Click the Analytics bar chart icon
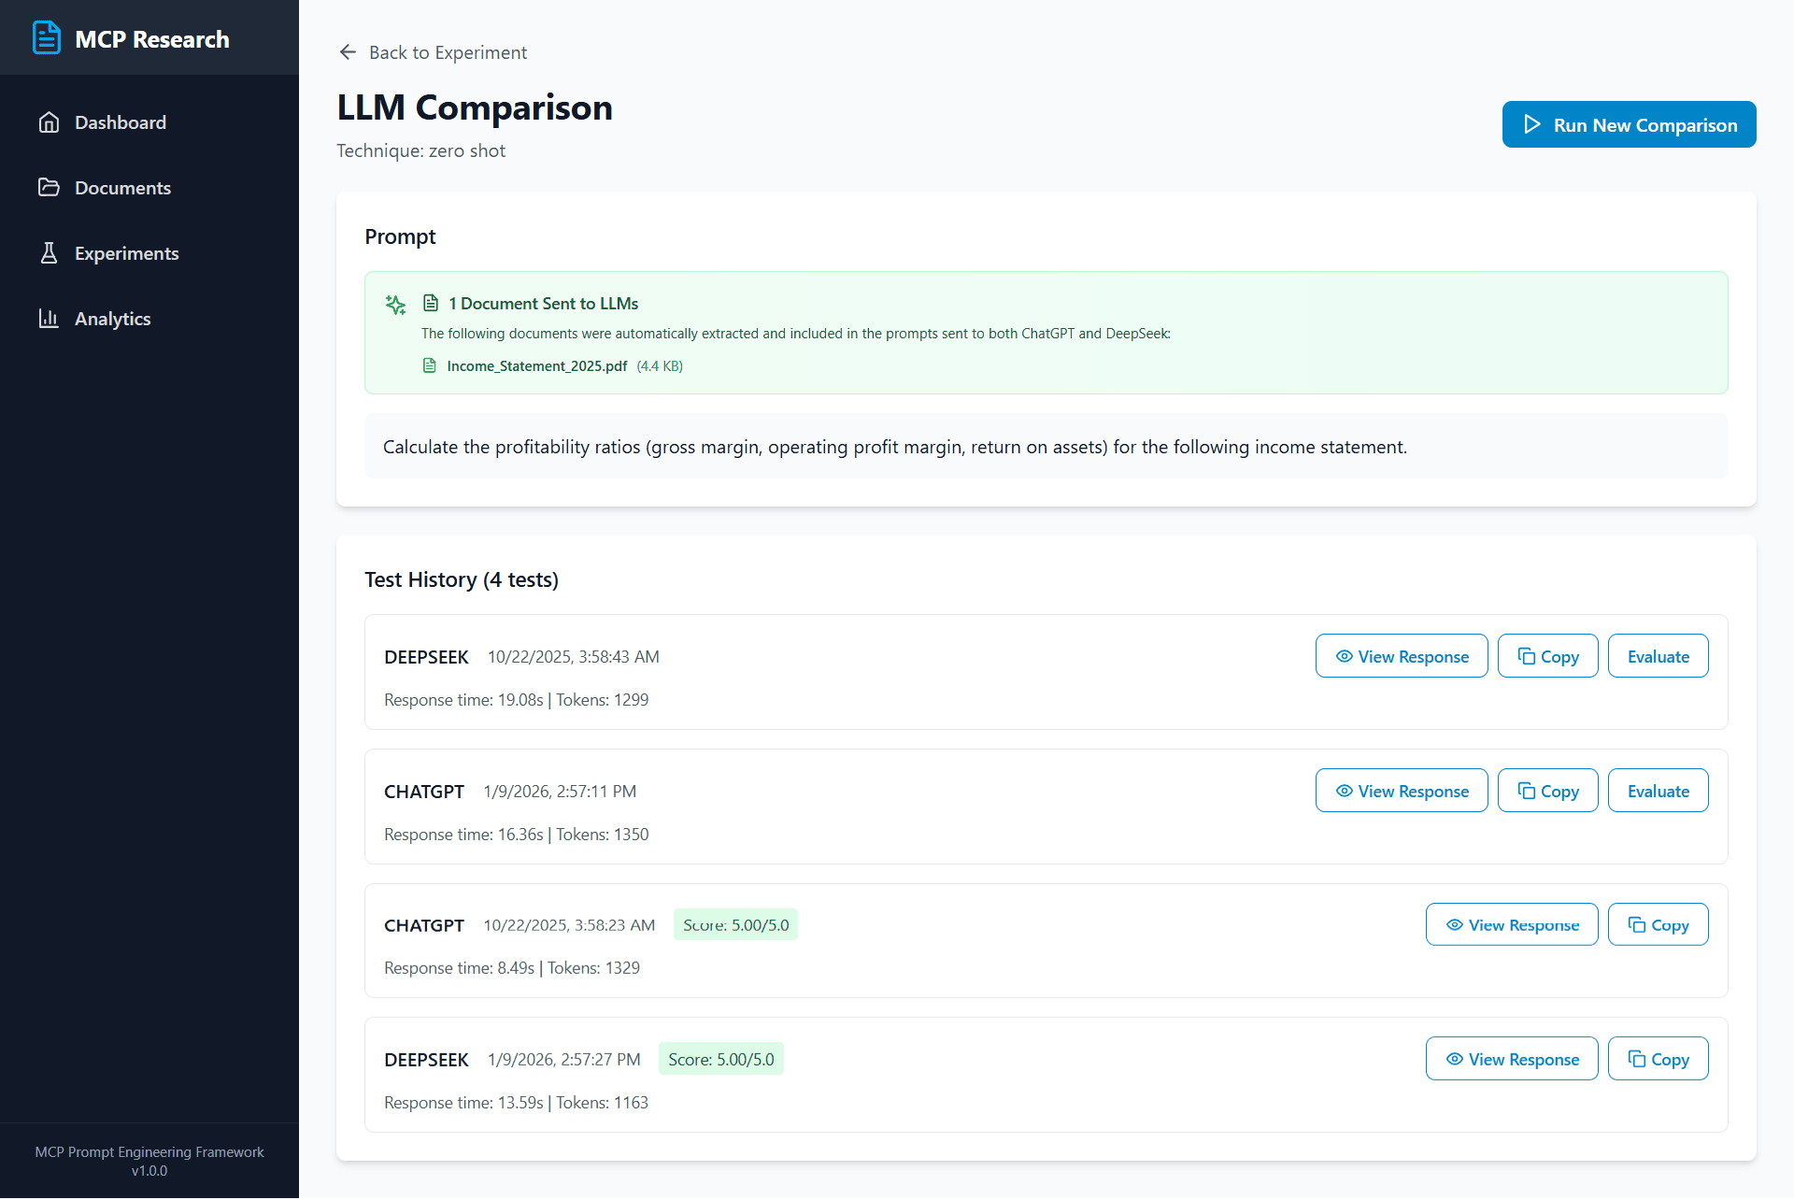 [49, 319]
